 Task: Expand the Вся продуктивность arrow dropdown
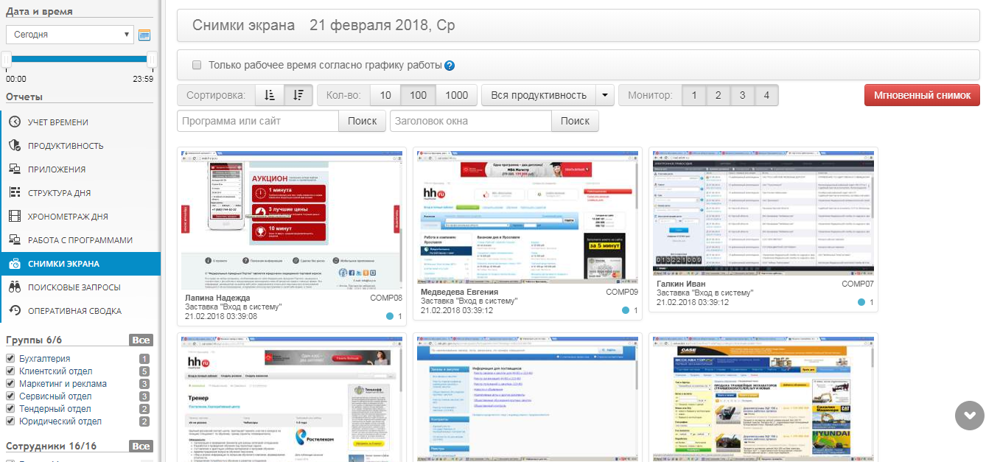tap(605, 95)
